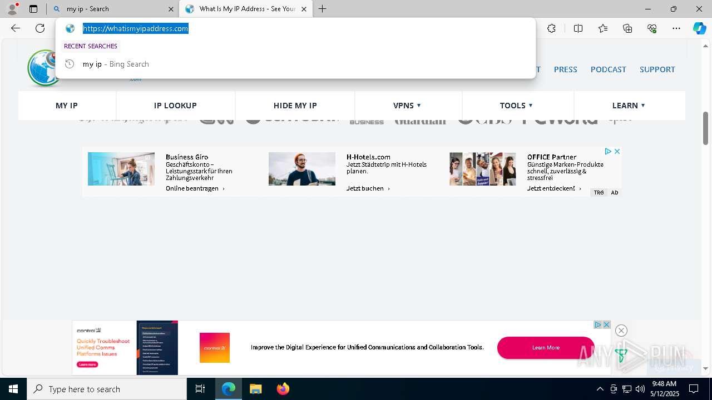Open IP LOOKUP navigation item

coord(175,106)
